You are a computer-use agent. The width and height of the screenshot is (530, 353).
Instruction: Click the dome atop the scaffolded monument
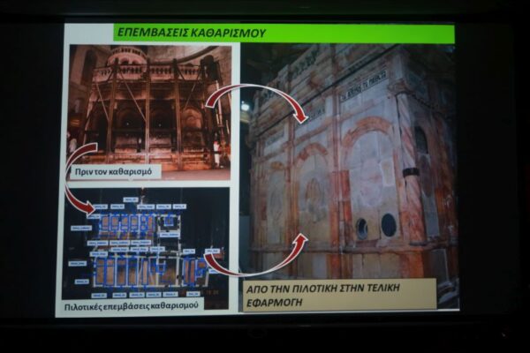[128, 56]
